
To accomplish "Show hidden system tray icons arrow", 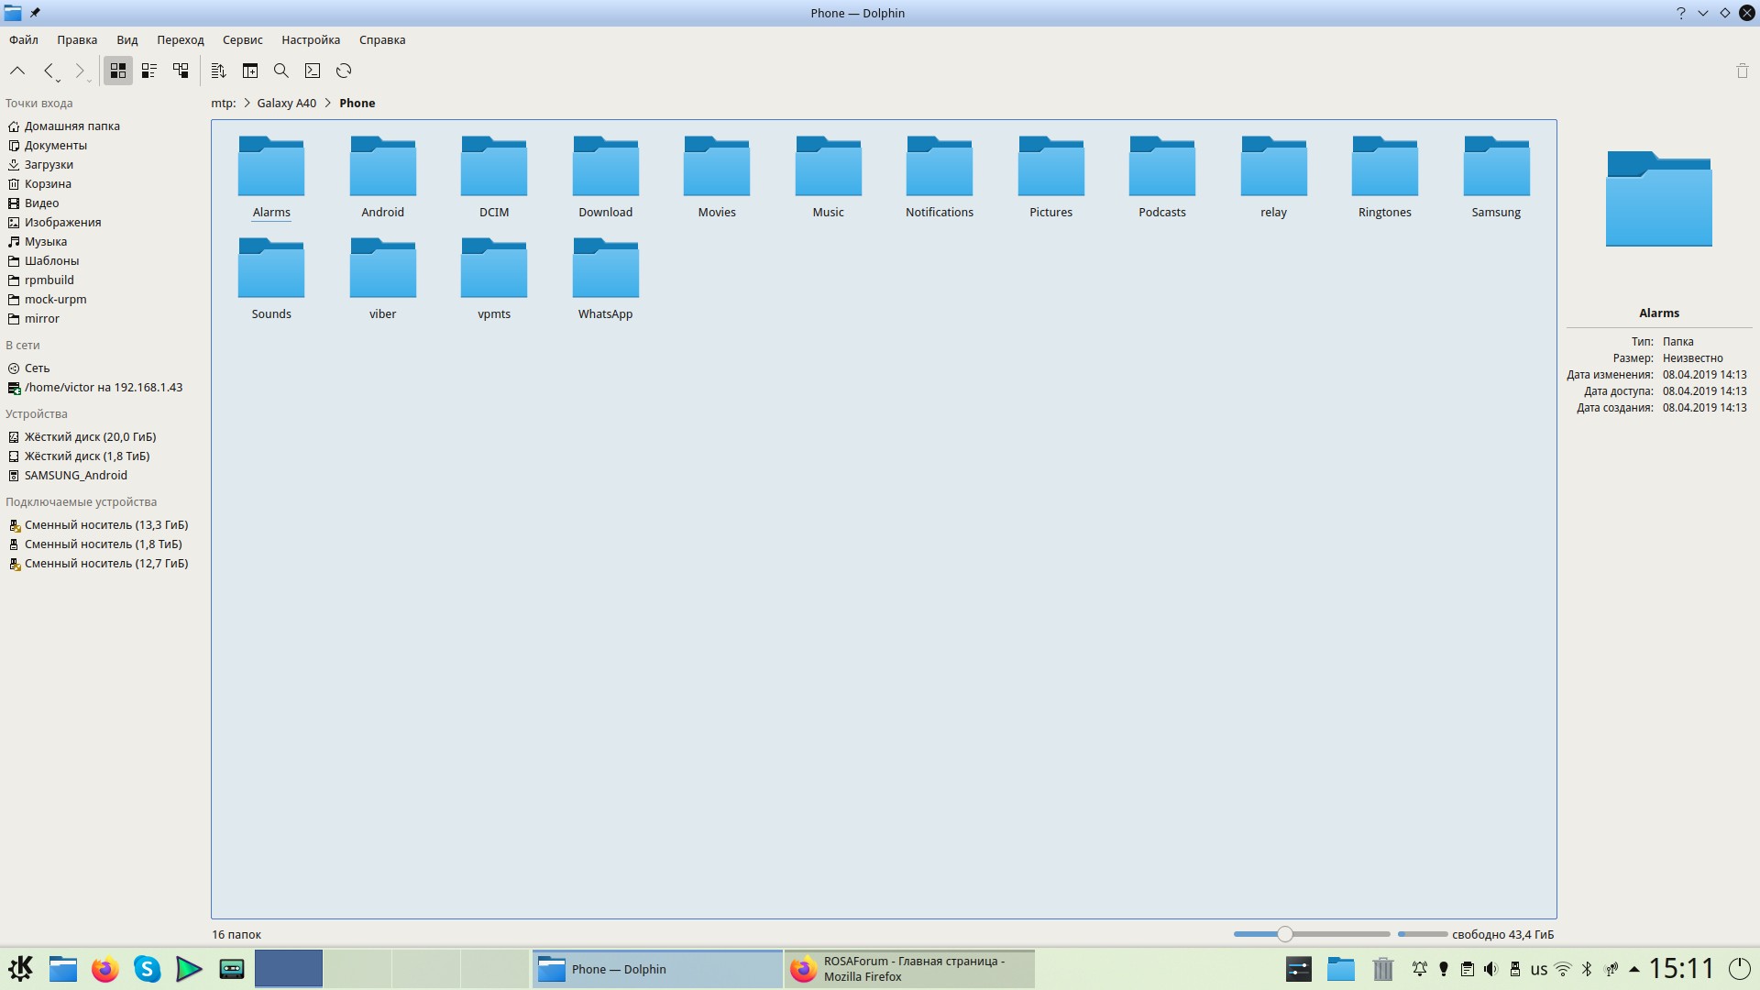I will 1633,969.
